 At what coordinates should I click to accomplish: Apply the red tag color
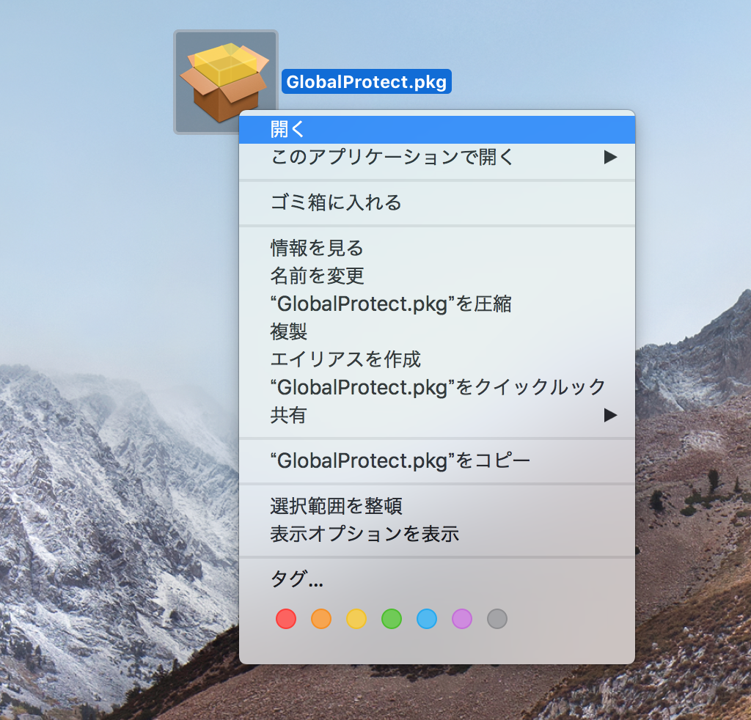tap(286, 619)
